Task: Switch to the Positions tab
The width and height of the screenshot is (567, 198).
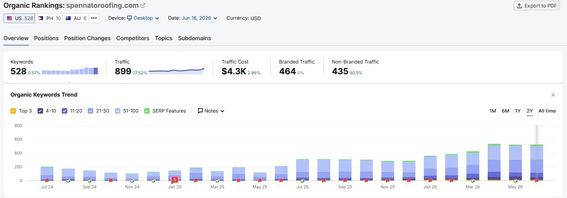Action: click(x=46, y=38)
